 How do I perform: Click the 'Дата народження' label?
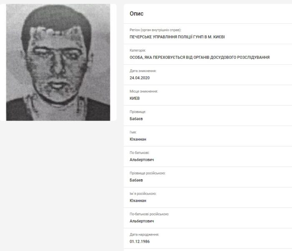144,235
